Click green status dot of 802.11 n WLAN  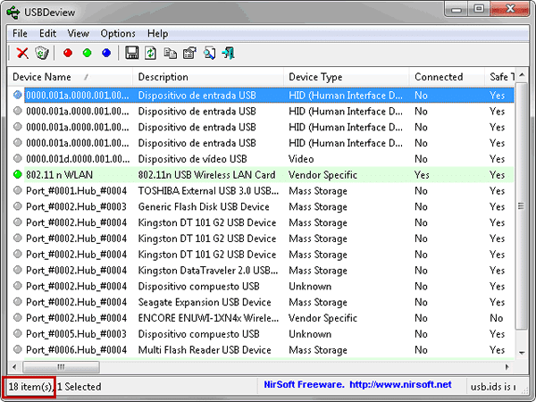click(x=18, y=175)
